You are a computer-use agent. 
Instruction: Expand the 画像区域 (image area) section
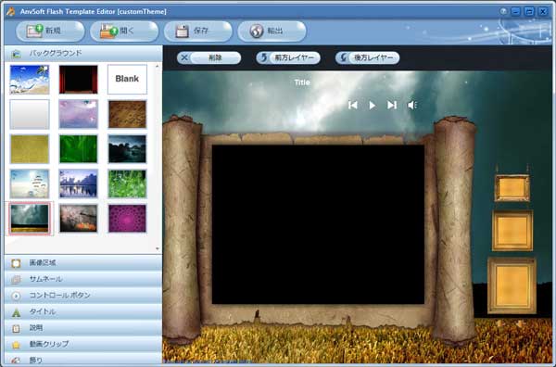tap(83, 263)
